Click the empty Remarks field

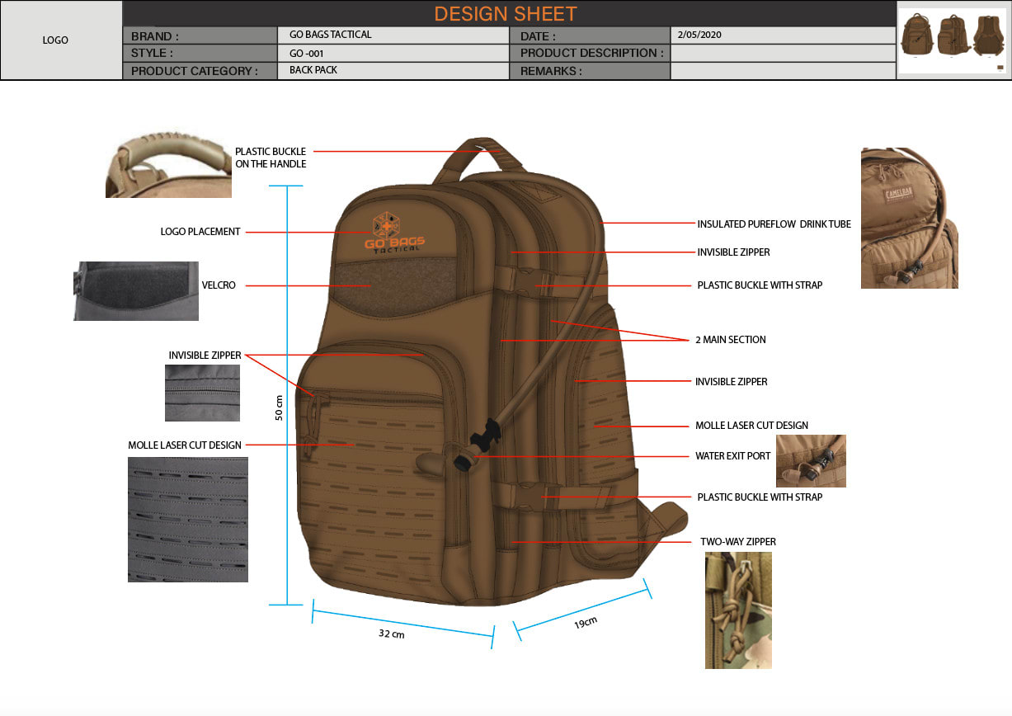click(783, 71)
